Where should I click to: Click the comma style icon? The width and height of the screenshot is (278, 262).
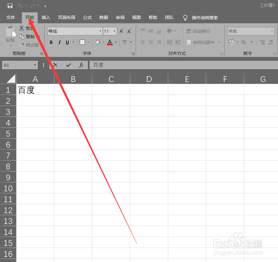[x=252, y=42]
